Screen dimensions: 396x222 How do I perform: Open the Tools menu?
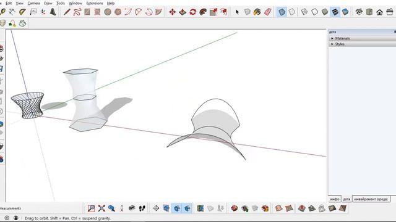coord(61,3)
